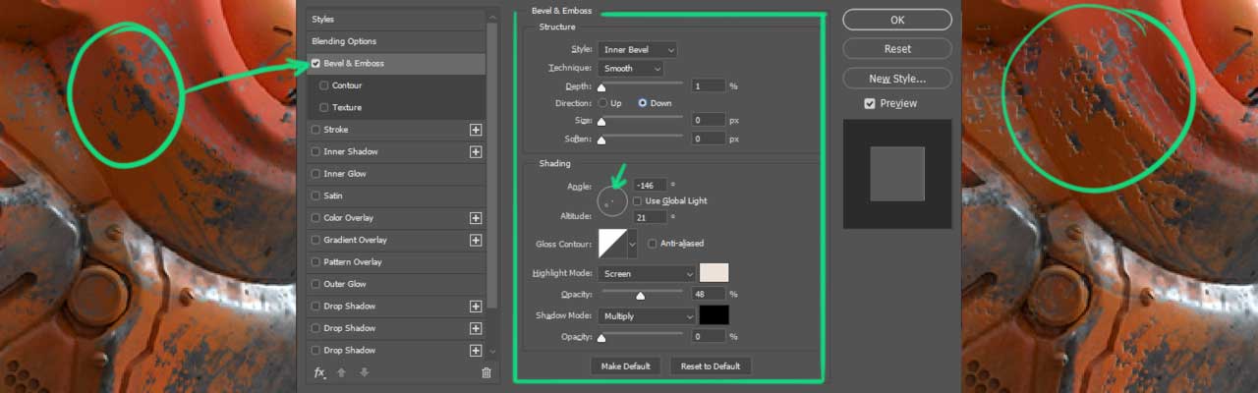Click the style preview thumbnail under Preview
The image size is (1258, 393).
(897, 174)
